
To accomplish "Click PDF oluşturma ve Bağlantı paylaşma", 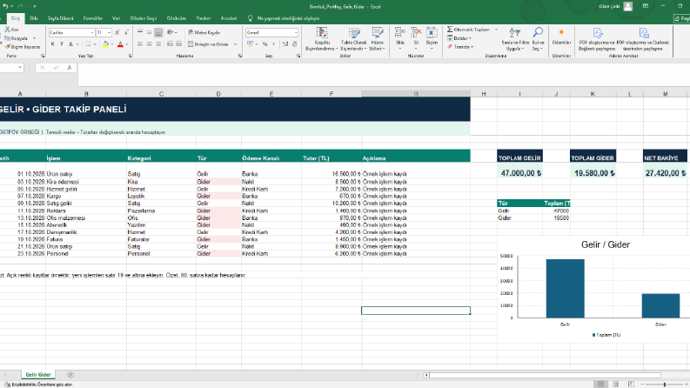I will (597, 39).
